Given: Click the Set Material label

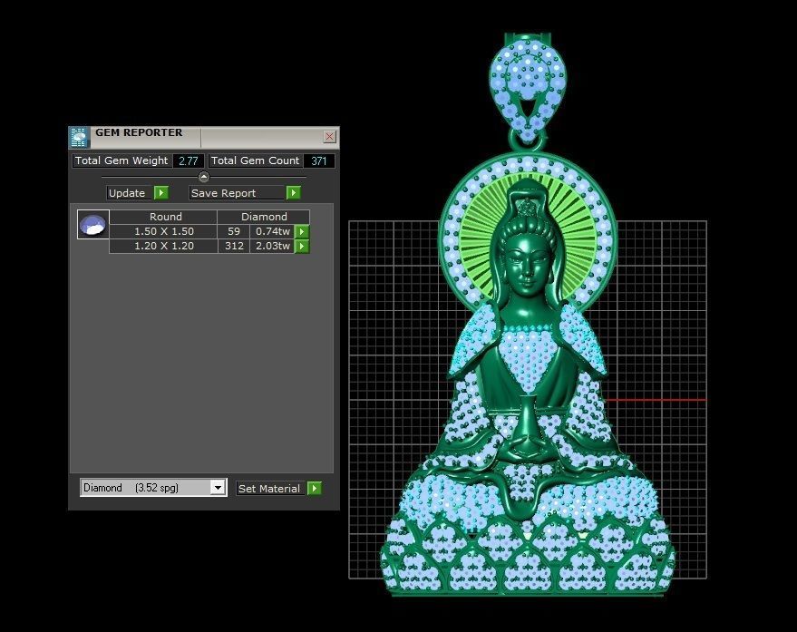Looking at the screenshot, I should click(x=269, y=489).
